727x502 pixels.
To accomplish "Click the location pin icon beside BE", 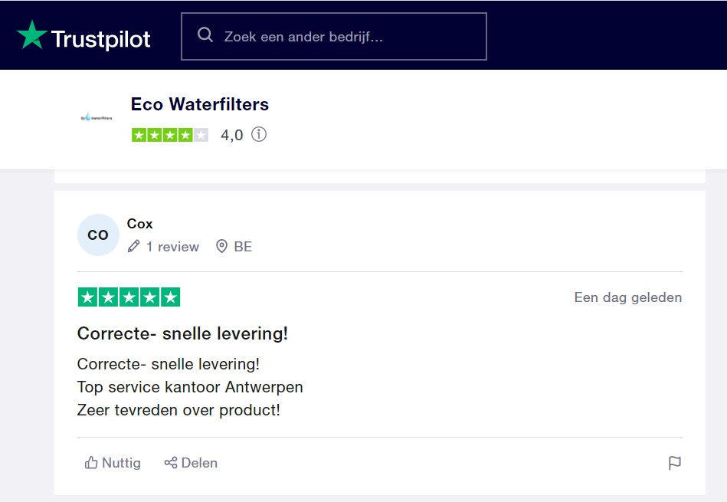I will [x=222, y=247].
